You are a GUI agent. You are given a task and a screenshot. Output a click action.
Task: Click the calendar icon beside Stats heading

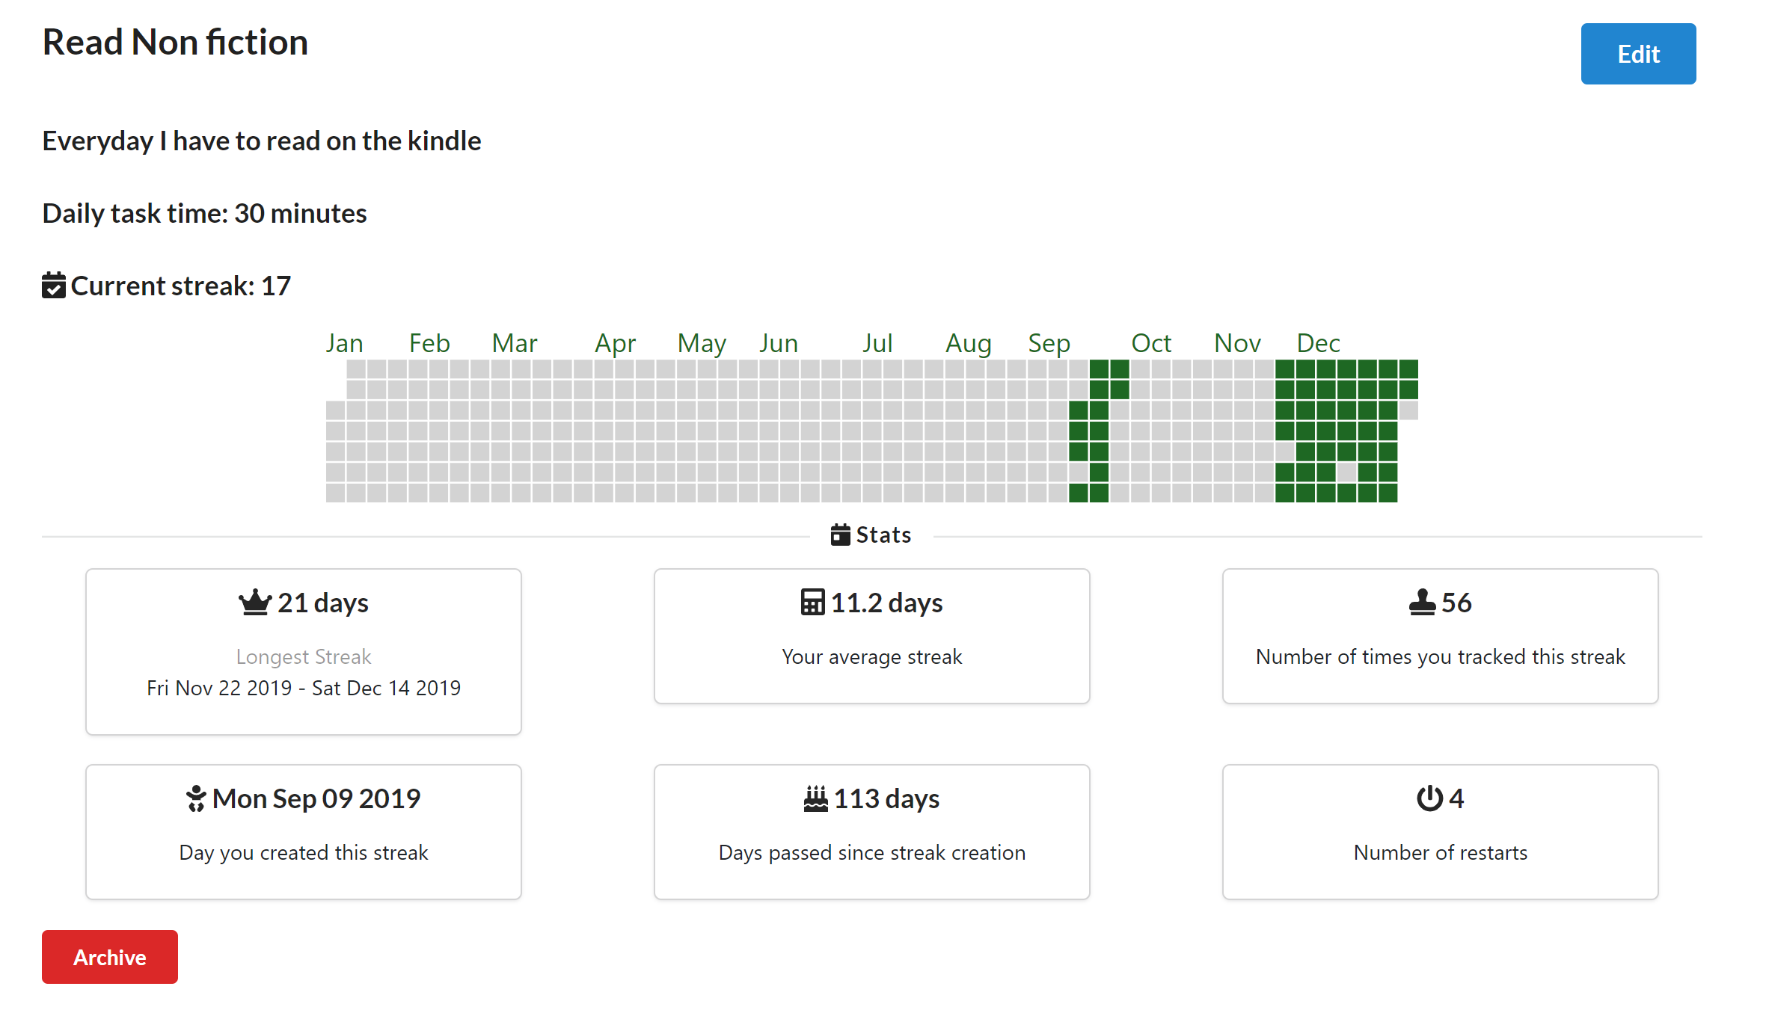tap(840, 535)
